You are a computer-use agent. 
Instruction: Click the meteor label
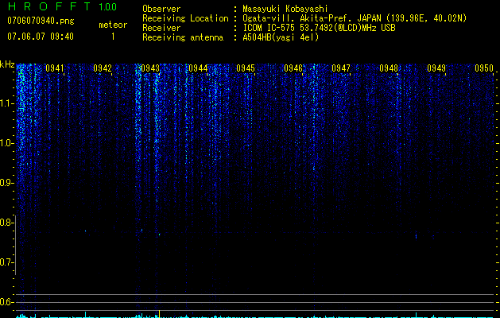pyautogui.click(x=113, y=25)
